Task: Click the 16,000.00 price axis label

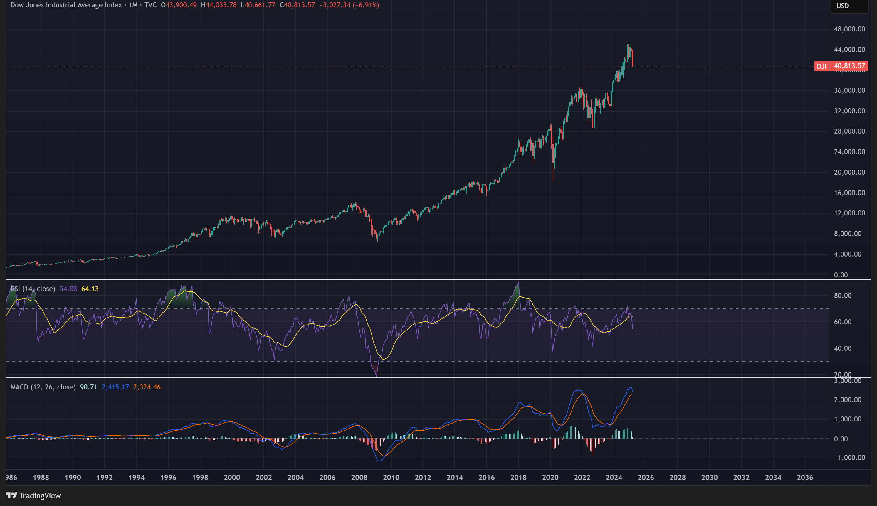Action: click(849, 193)
